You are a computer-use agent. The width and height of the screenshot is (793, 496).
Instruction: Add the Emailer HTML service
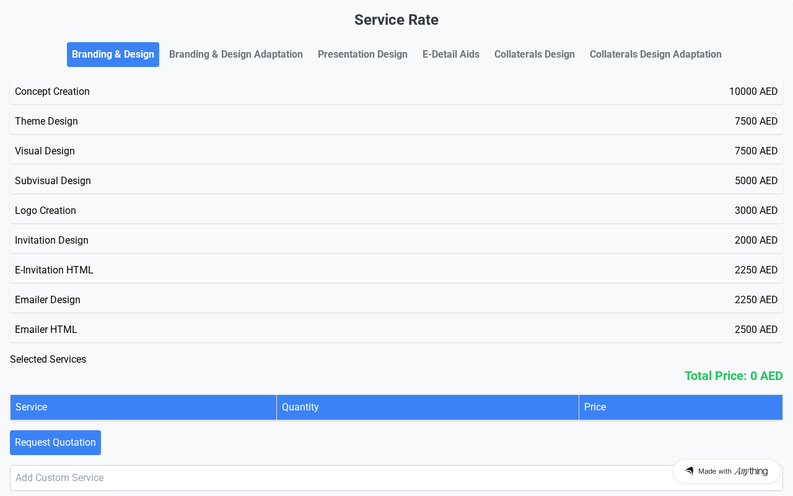[x=396, y=330]
